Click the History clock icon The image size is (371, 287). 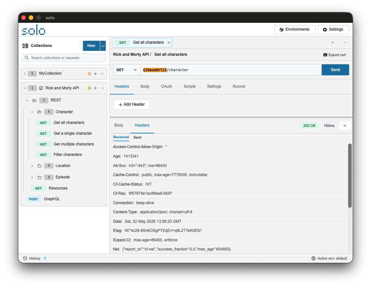[x=25, y=258]
